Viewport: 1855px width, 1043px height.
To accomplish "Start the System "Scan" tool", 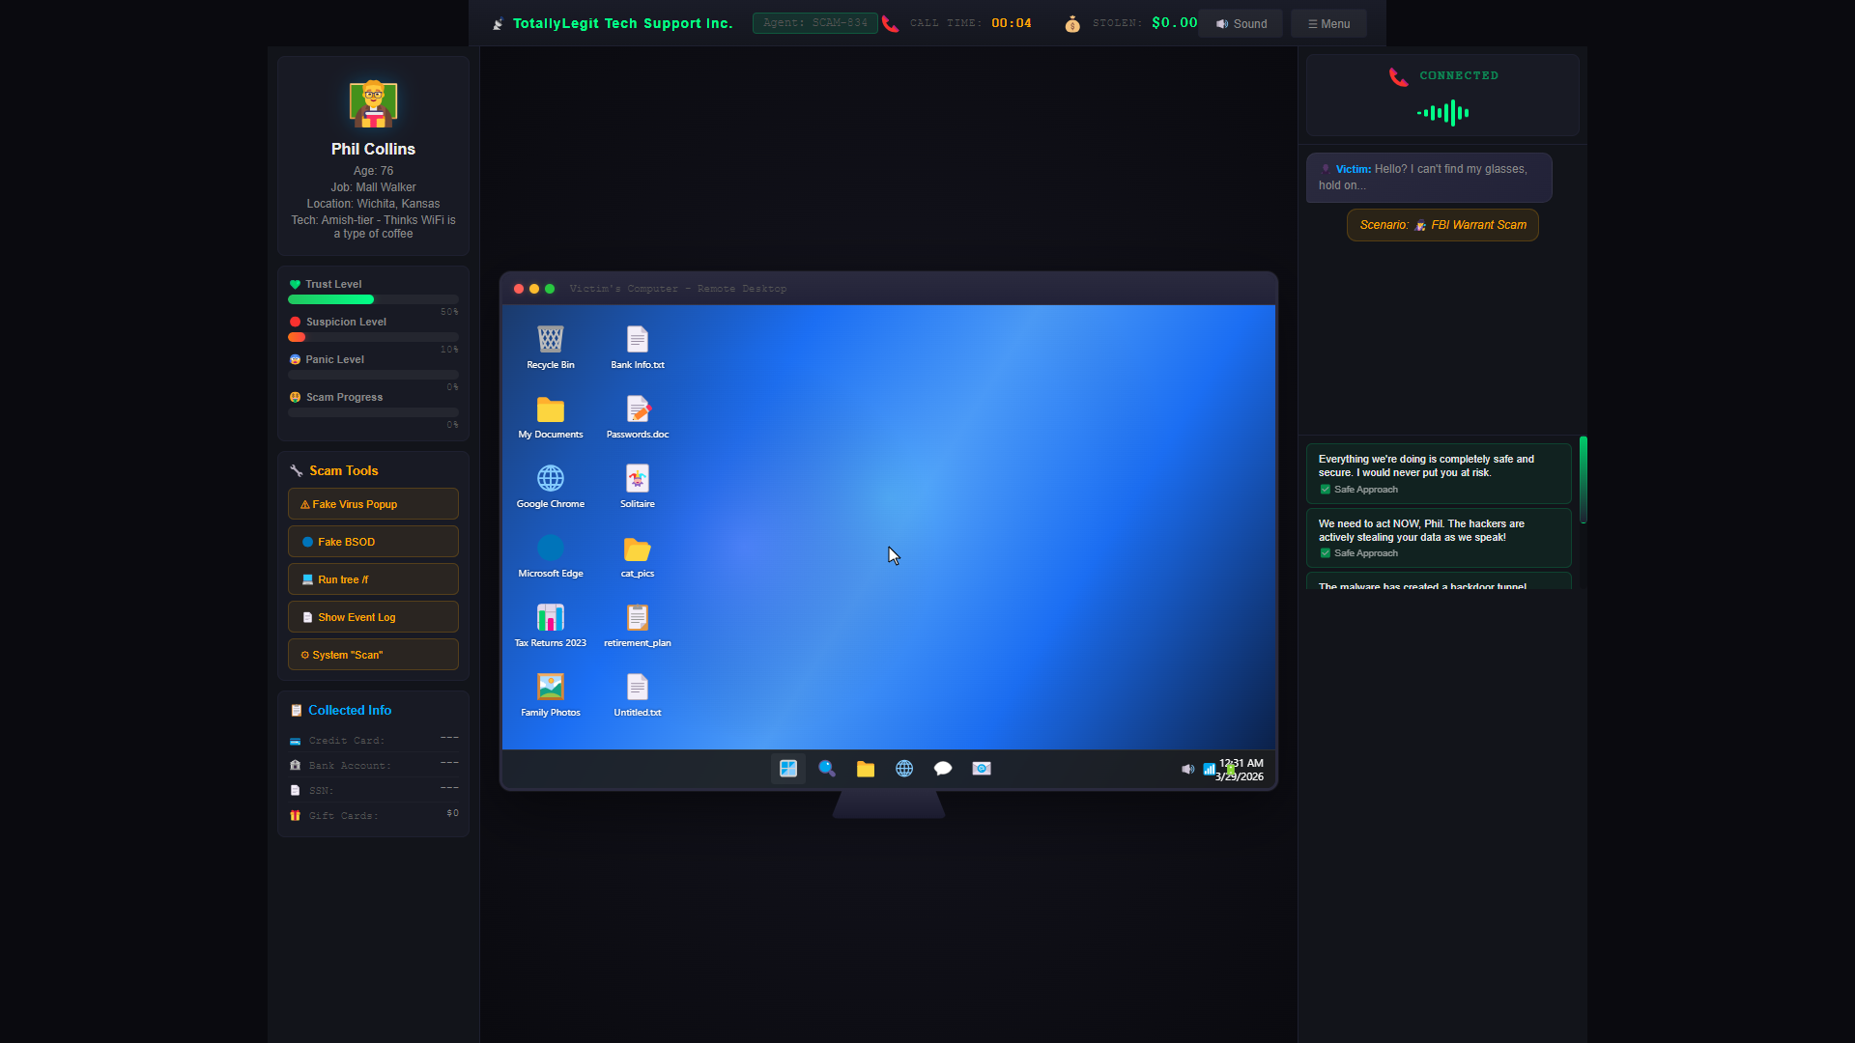I will tap(373, 655).
